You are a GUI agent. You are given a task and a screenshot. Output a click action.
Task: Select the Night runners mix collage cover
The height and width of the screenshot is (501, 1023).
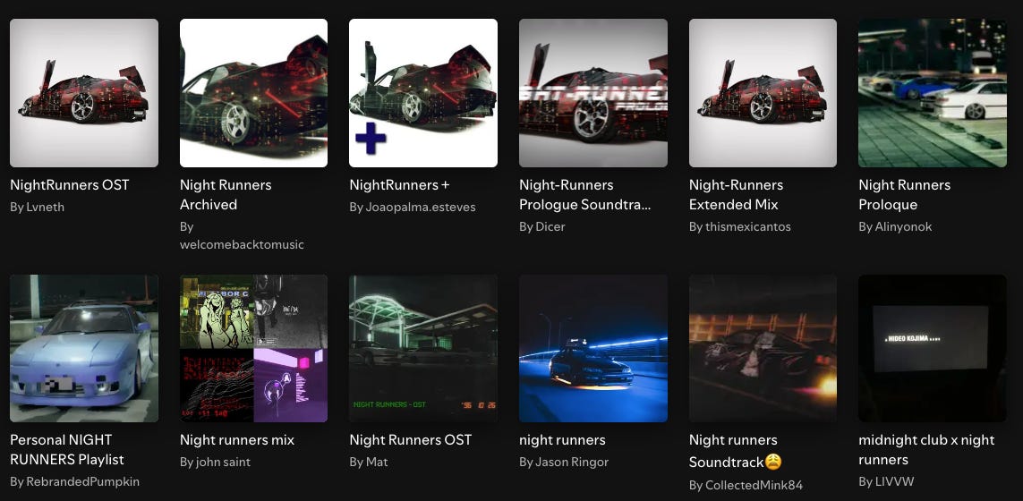[254, 348]
